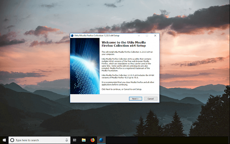The height and width of the screenshot is (144, 230).
Task: Click "Click Next to continue" instruction text
Action: 122,89
